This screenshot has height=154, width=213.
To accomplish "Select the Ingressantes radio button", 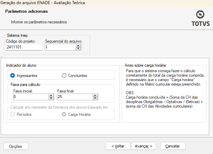I will tap(13, 75).
